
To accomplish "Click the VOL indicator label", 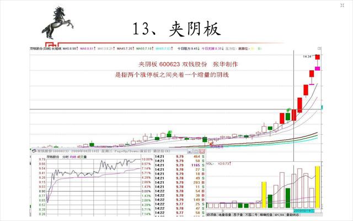I will (x=210, y=164).
